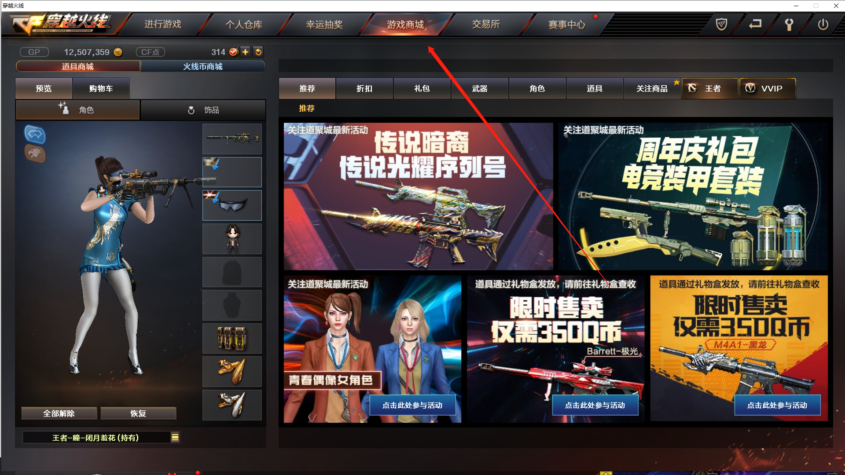845x475 pixels.
Task: Click the power exit icon
Action: (x=823, y=24)
